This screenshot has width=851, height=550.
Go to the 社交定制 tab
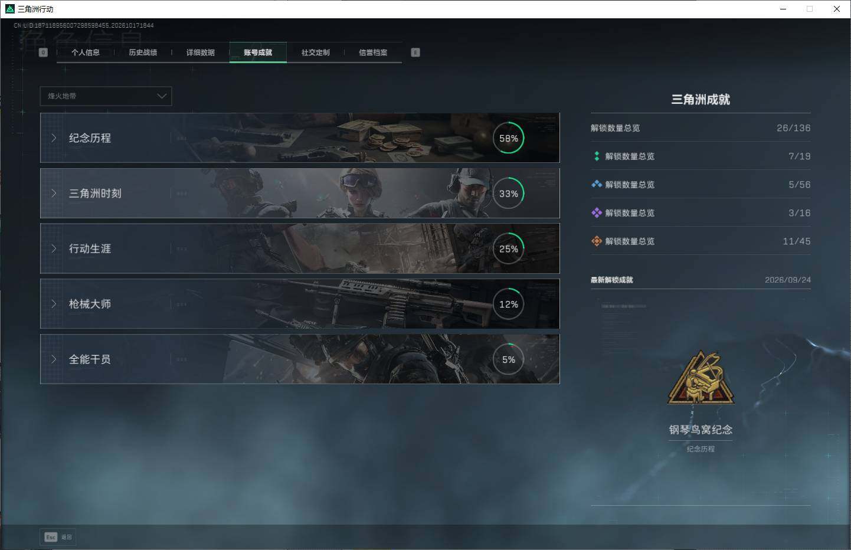pyautogui.click(x=316, y=53)
